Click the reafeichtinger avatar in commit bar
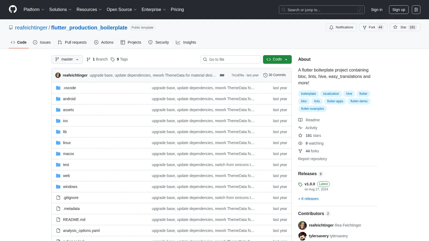This screenshot has height=241, width=429. tap(58, 75)
